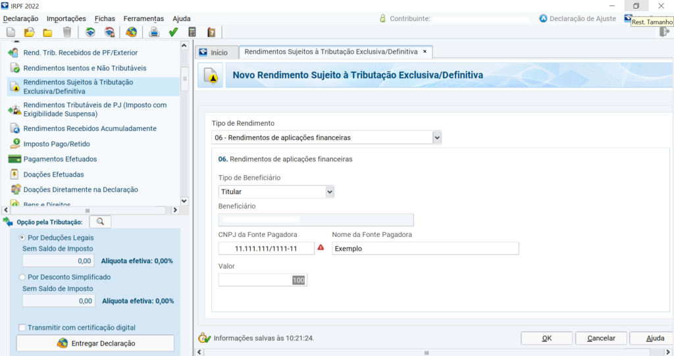Click sidebar horizontal scroll left arrow
Image resolution: width=674 pixels, height=356 pixels.
pos(5,211)
